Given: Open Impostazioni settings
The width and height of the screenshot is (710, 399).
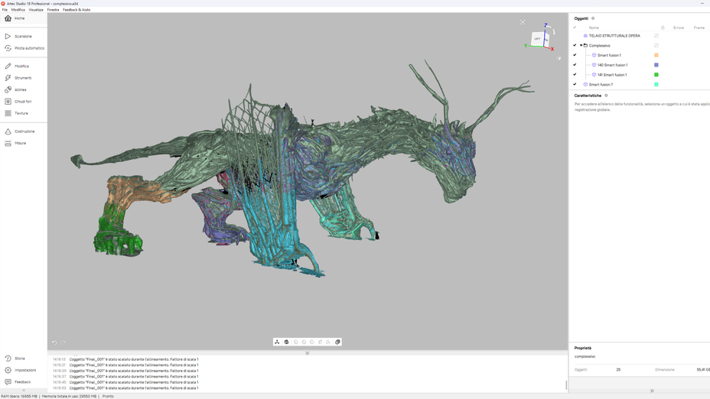Looking at the screenshot, I should pos(23,370).
